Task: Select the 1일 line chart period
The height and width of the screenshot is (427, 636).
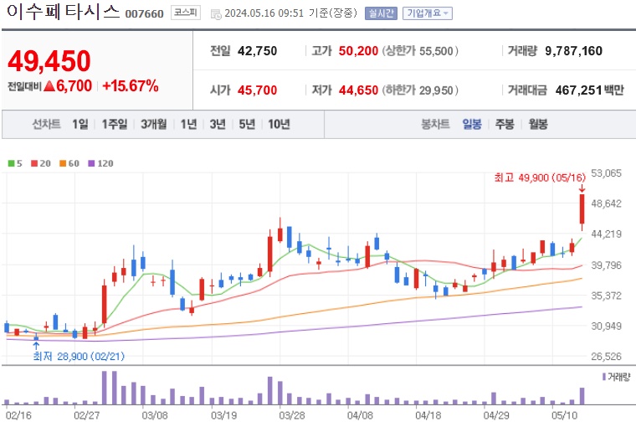Action: tap(80, 124)
